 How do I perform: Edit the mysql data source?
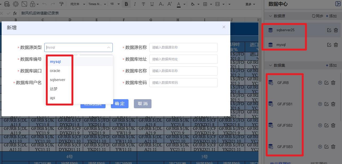[x=329, y=45]
